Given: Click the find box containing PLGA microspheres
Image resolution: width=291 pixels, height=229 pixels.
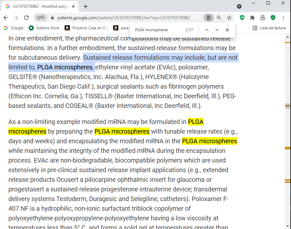Looking at the screenshot, I should coord(158,30).
